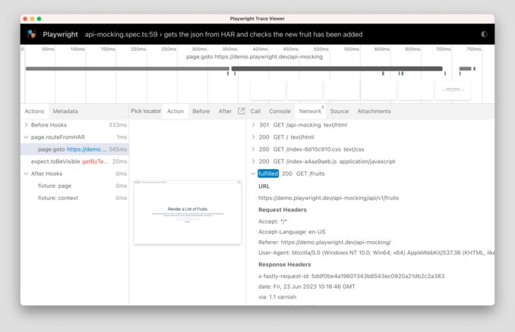Open the Console tab
This screenshot has width=515, height=332.
(x=280, y=111)
